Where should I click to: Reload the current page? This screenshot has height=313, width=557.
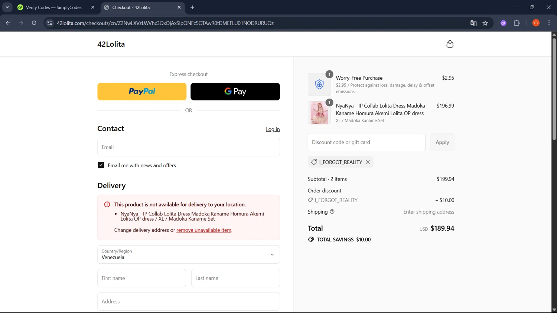pos(34,23)
